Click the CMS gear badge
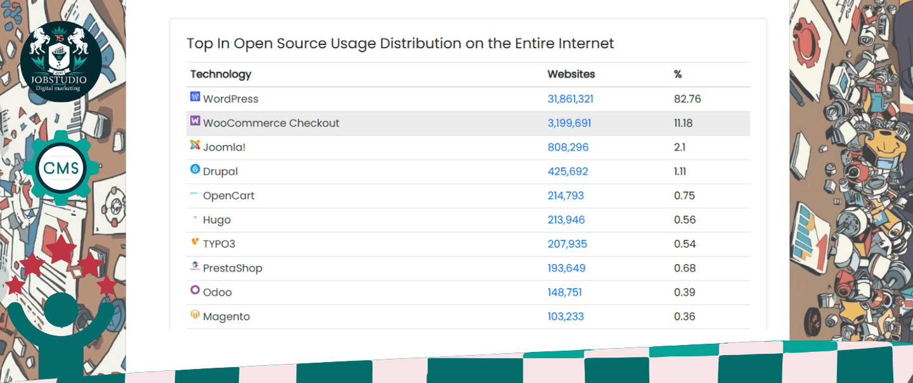The width and height of the screenshot is (913, 383). pos(62,168)
